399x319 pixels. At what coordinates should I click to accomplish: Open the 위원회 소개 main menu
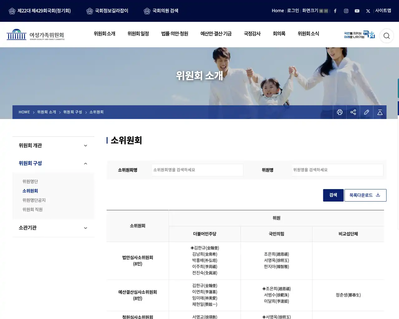click(104, 34)
